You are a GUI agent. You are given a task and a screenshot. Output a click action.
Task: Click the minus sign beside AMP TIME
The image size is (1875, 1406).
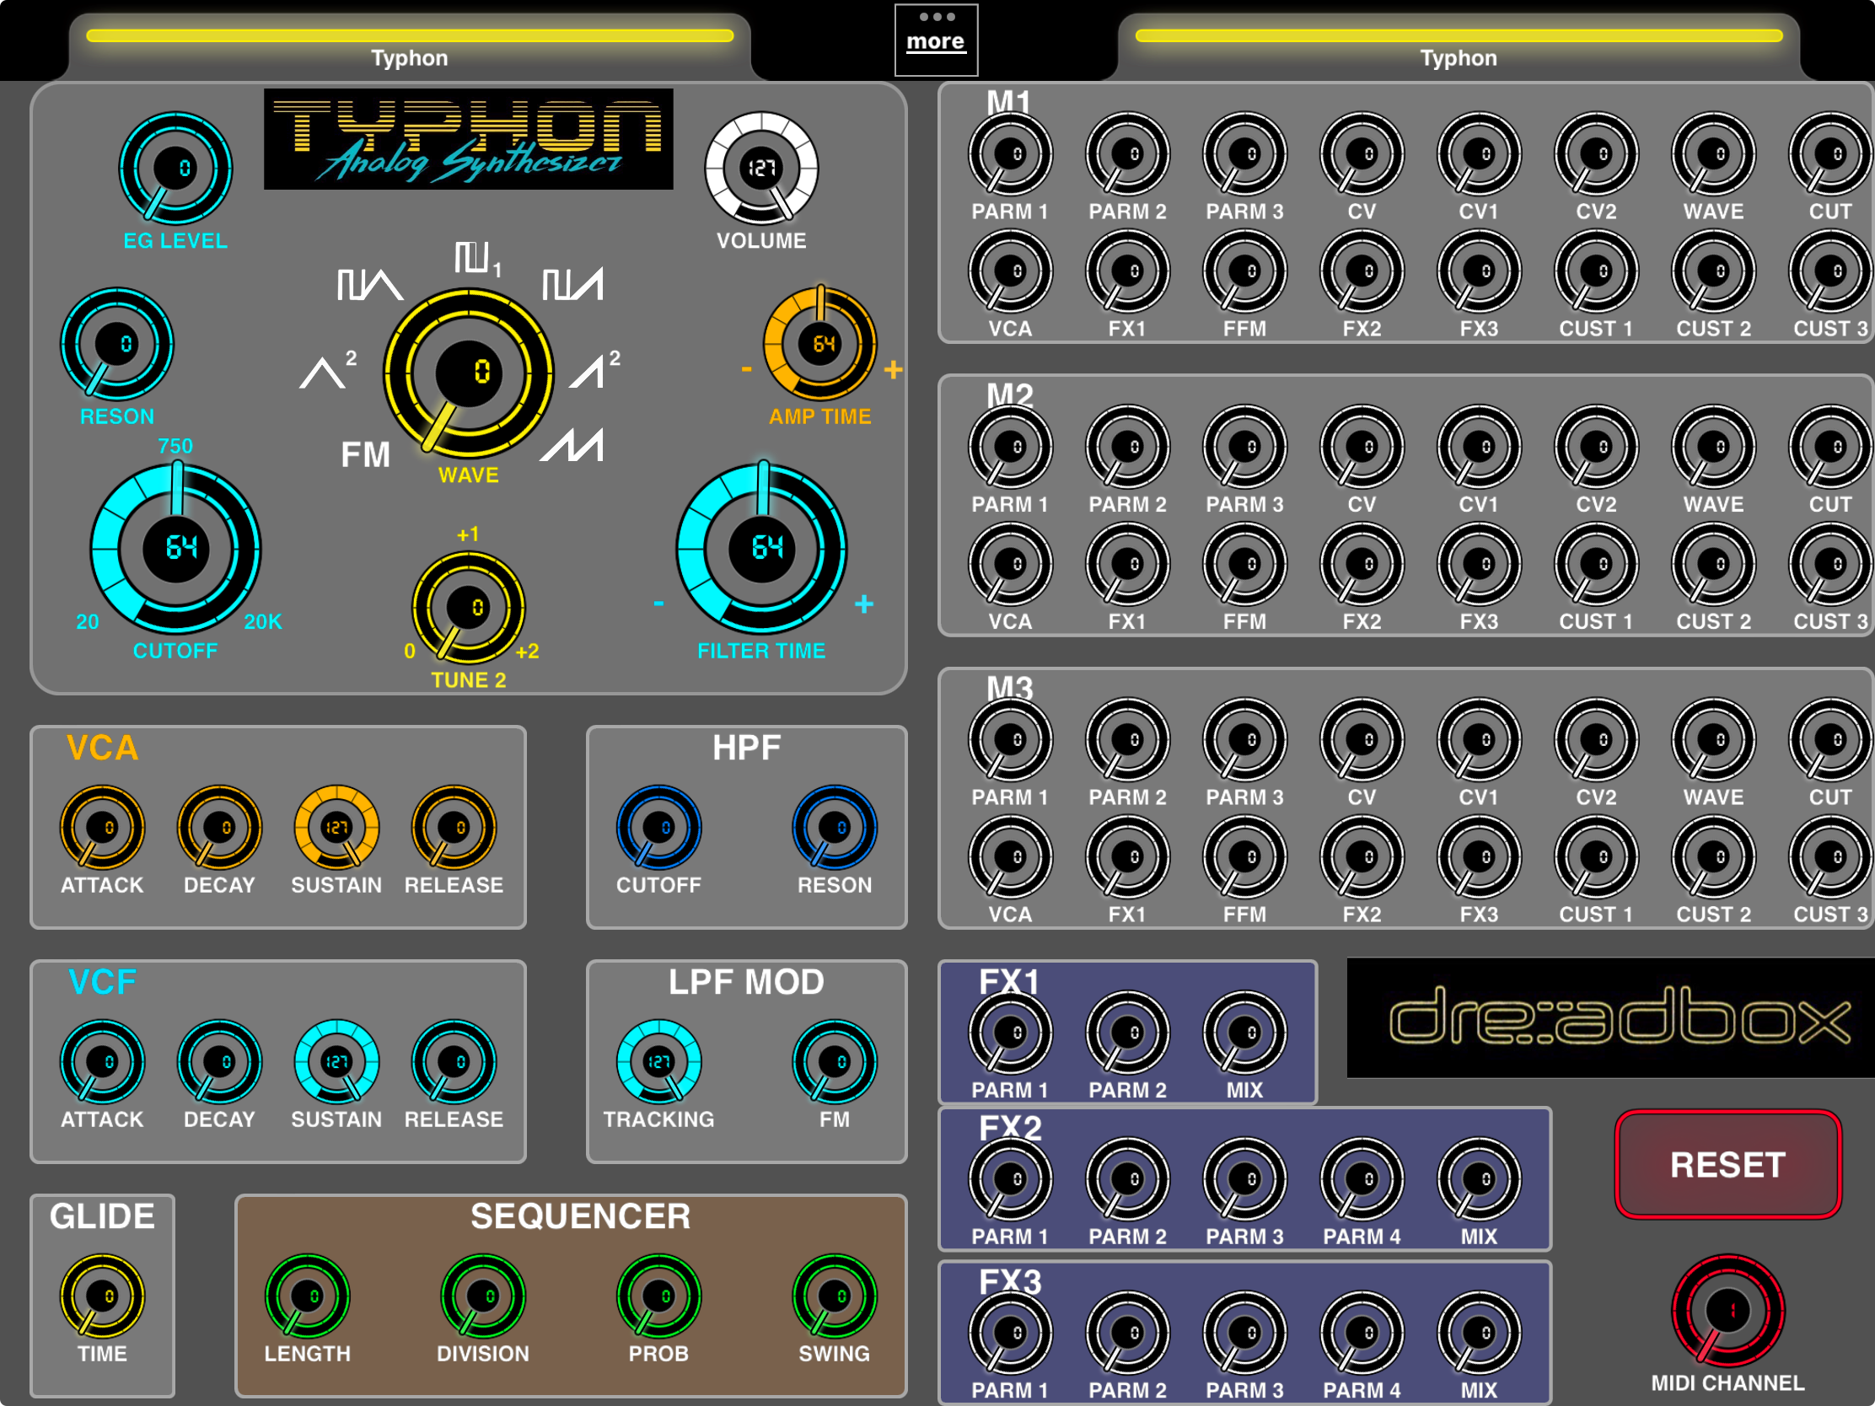(746, 368)
